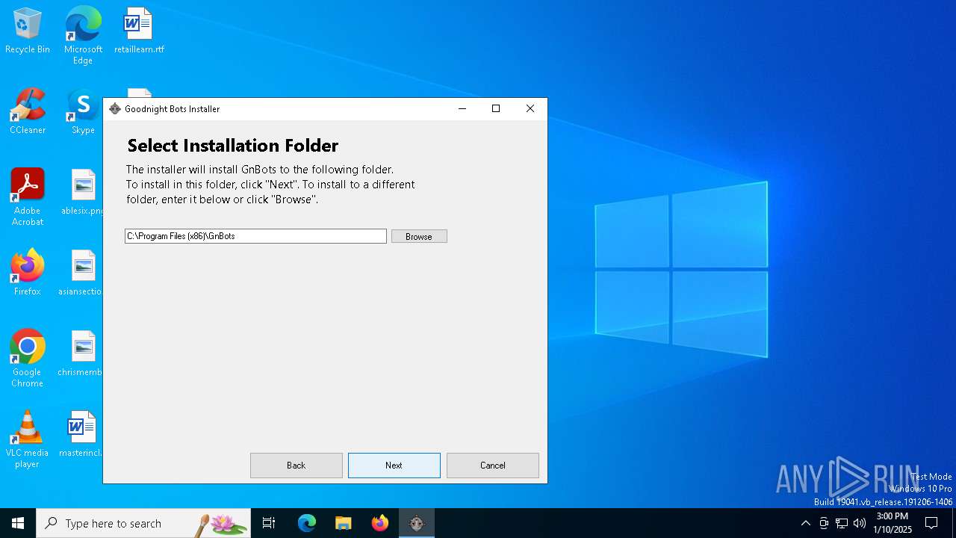Maximize the Goodnight Bots Installer window
The height and width of the screenshot is (538, 956).
[x=496, y=109]
